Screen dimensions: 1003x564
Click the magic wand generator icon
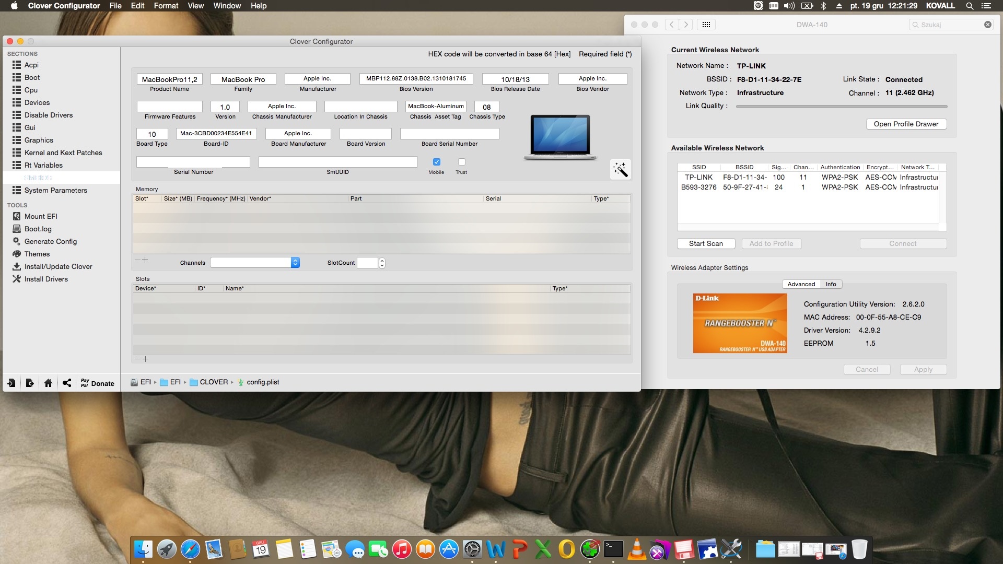[621, 170]
